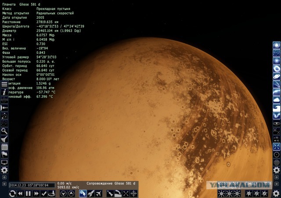Click the orbital period '66.640 сут' row
Image resolution: width=281 pixels, height=198 pixels.
(28, 66)
